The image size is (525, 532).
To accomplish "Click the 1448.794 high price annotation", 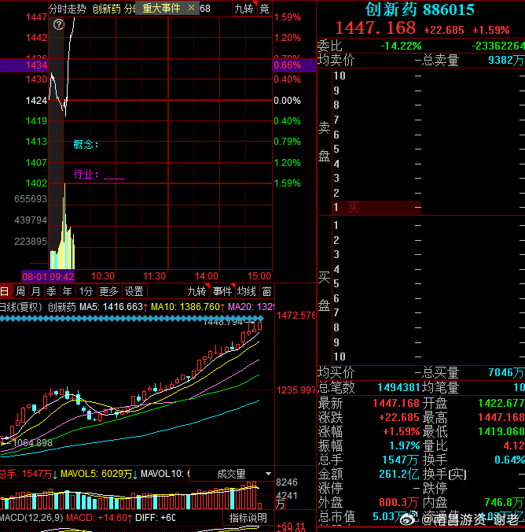I will 223,322.
